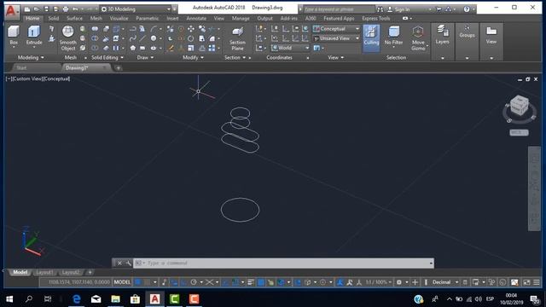Toggle the Culling selection option
Image resolution: width=546 pixels, height=307 pixels.
371,38
